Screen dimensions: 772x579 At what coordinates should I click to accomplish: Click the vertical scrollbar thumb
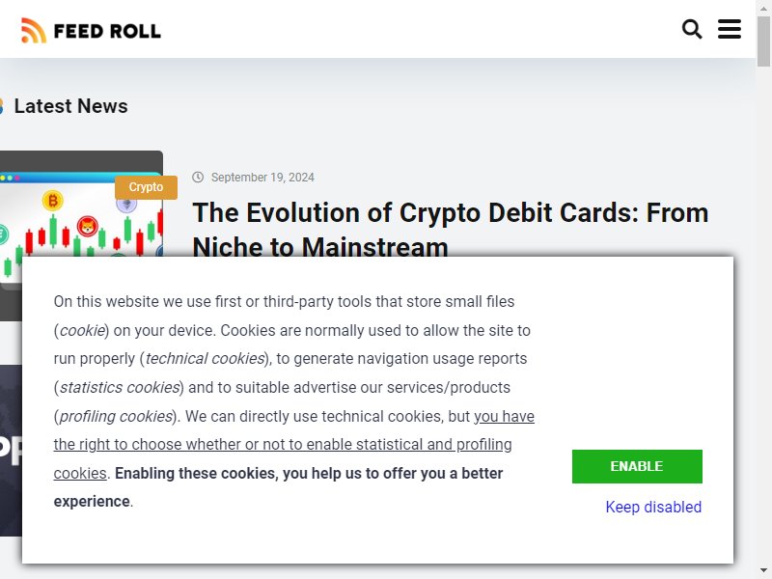763,41
